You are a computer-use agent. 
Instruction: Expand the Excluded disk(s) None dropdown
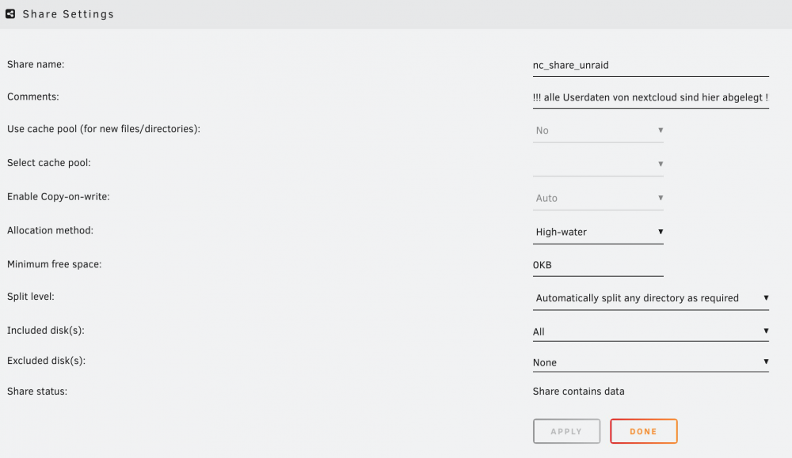[x=650, y=362]
